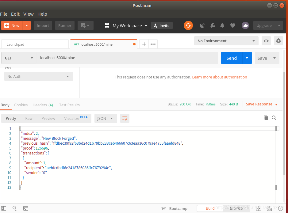Click the copy response icon

pos(266,118)
